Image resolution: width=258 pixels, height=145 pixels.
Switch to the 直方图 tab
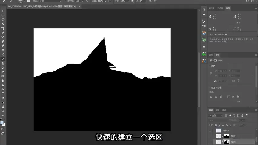click(x=212, y=8)
